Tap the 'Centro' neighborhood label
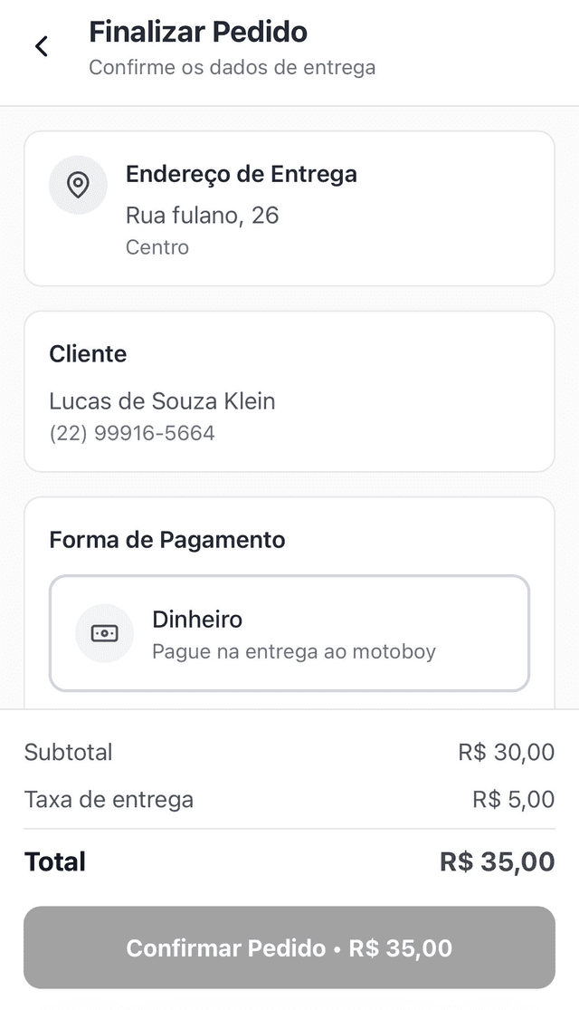The width and height of the screenshot is (579, 1010). 157,246
